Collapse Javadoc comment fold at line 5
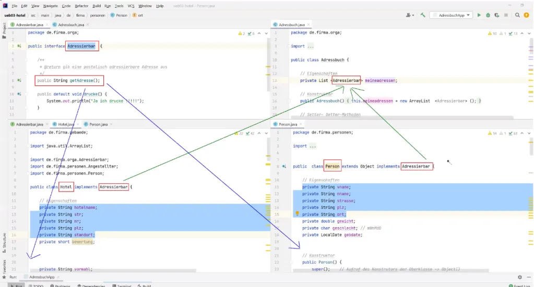 pos(26,60)
